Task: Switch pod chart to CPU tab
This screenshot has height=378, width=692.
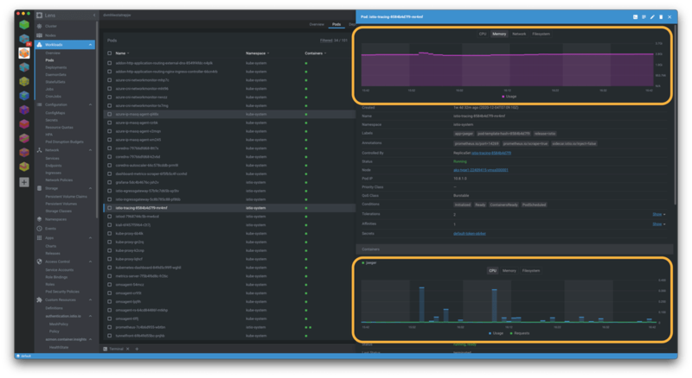Action: (483, 34)
